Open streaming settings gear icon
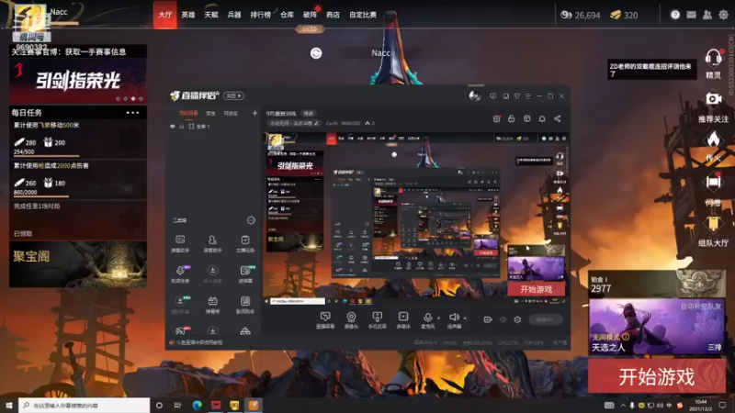The height and width of the screenshot is (413, 735). pos(517,319)
